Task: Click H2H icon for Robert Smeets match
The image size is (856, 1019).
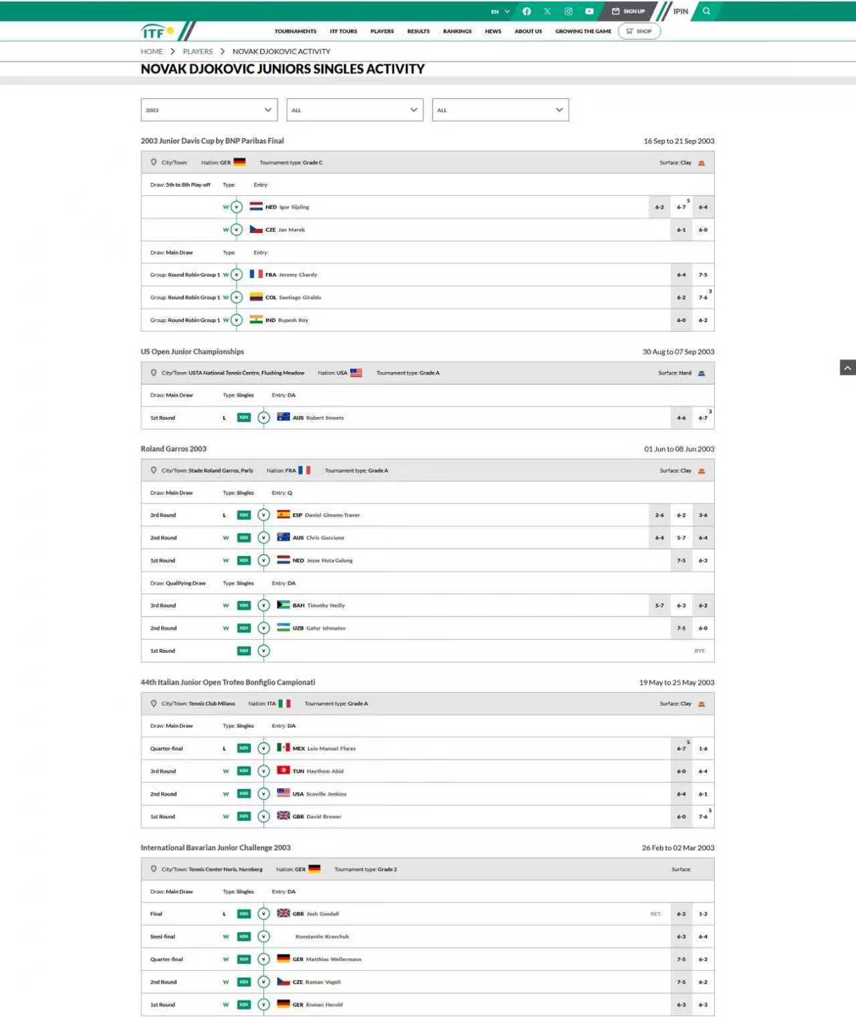Action: [x=244, y=418]
